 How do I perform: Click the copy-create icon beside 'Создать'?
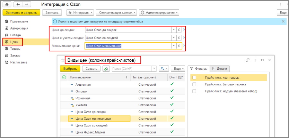[x=106, y=69]
